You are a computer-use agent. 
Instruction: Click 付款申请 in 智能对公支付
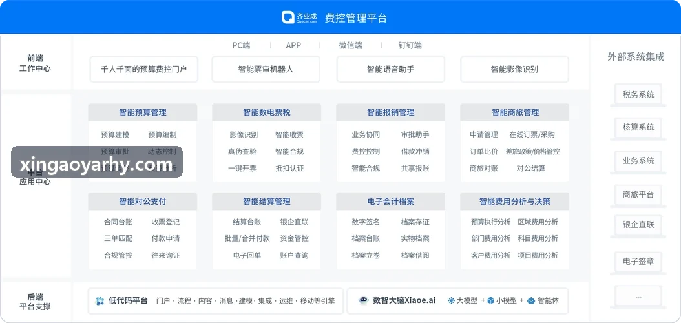165,239
